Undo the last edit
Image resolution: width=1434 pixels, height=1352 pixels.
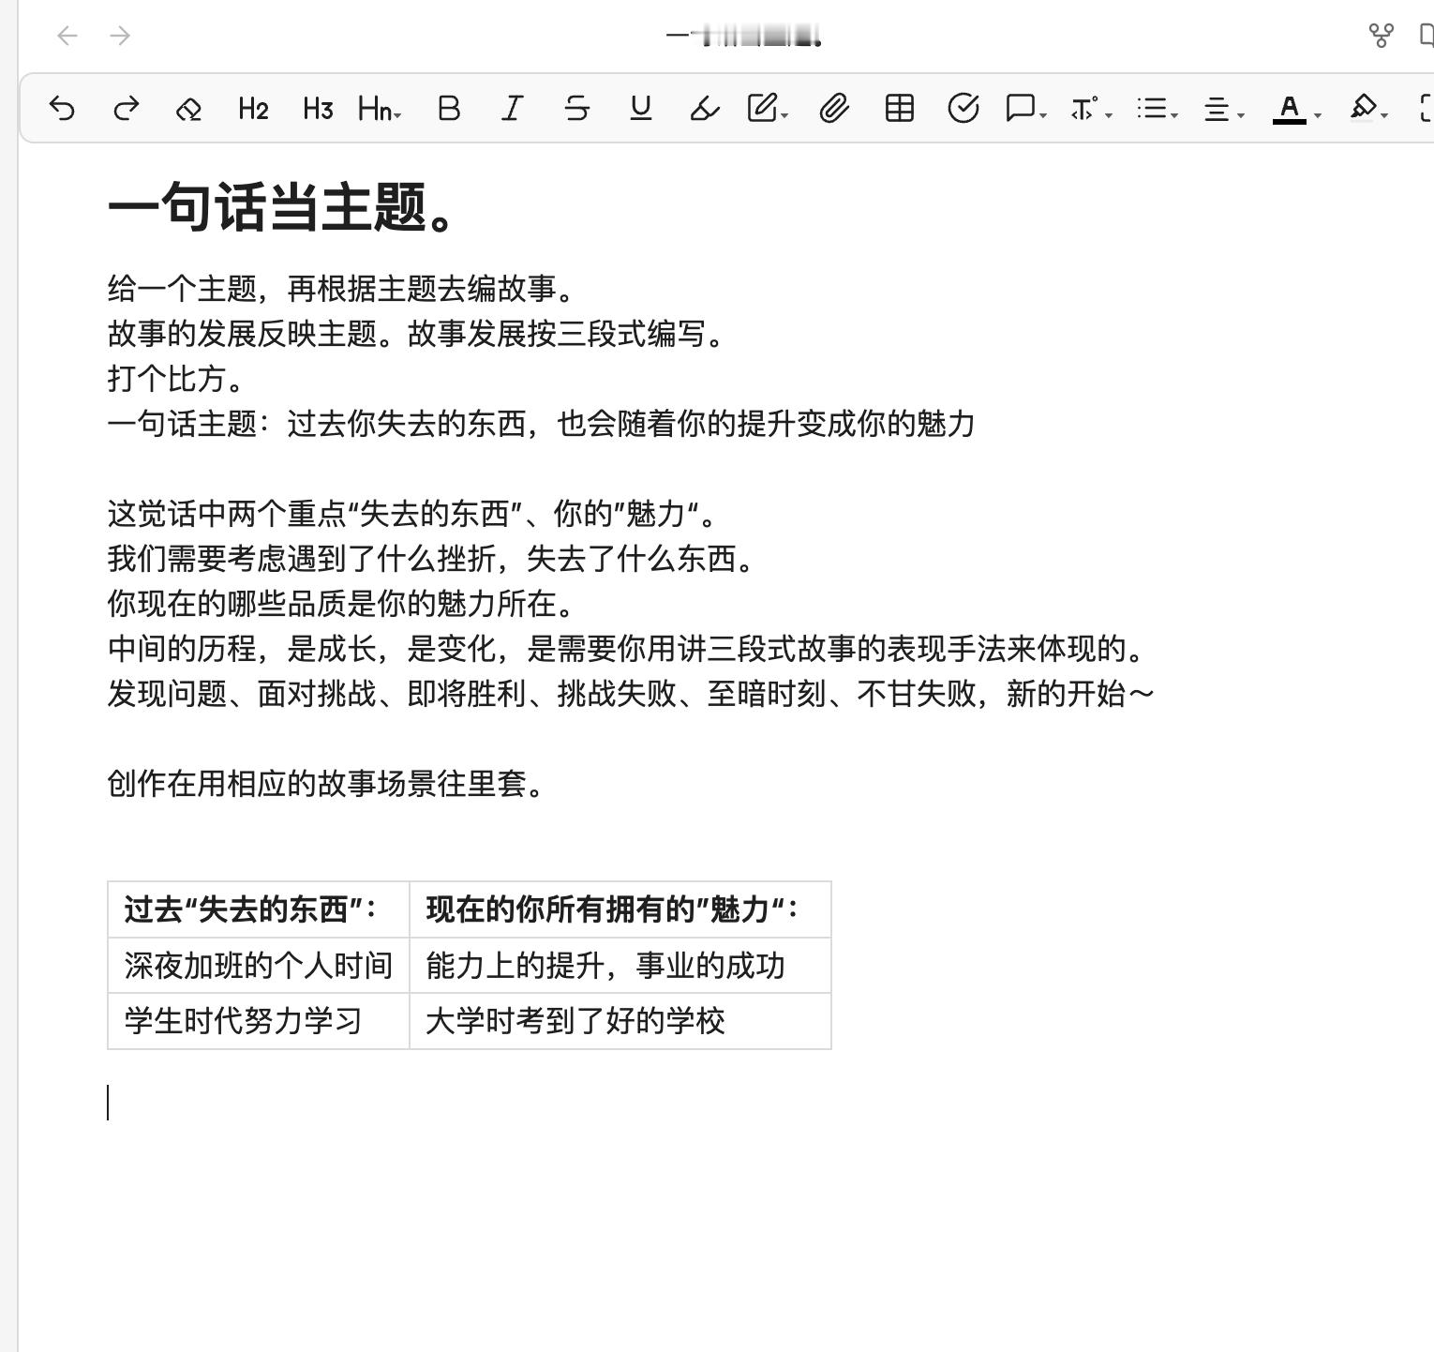tap(62, 109)
